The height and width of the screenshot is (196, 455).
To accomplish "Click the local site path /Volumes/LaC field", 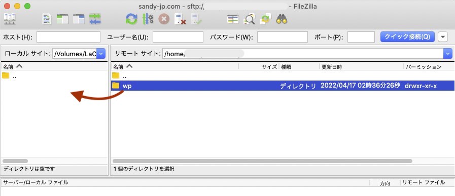I will pos(75,54).
